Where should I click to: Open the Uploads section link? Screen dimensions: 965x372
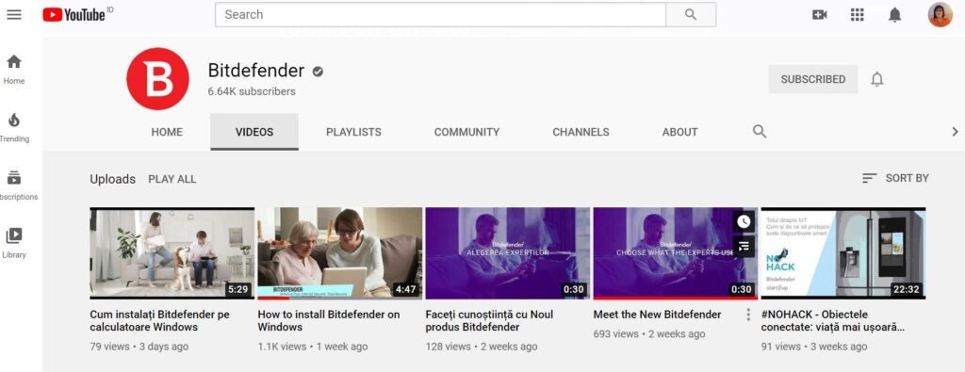coord(113,180)
